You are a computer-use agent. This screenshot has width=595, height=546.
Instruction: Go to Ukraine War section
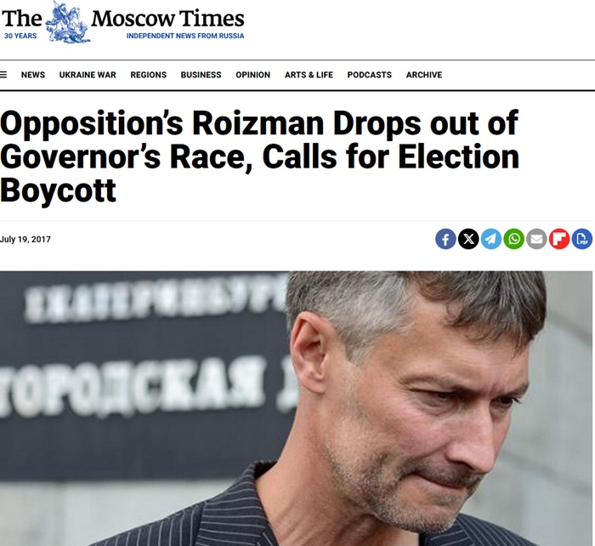coord(88,75)
